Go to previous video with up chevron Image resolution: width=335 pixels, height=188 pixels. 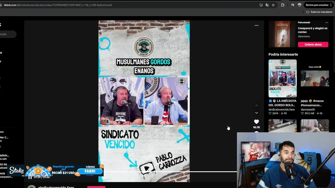pyautogui.click(x=256, y=105)
